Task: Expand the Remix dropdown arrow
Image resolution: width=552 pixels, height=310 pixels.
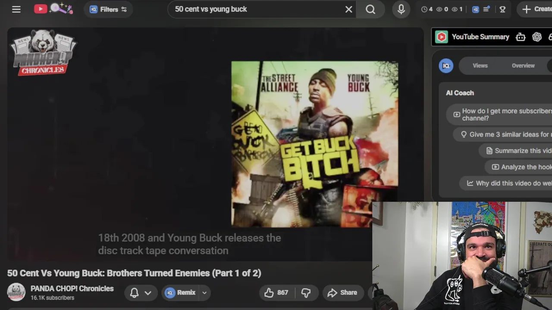Action: pos(204,293)
